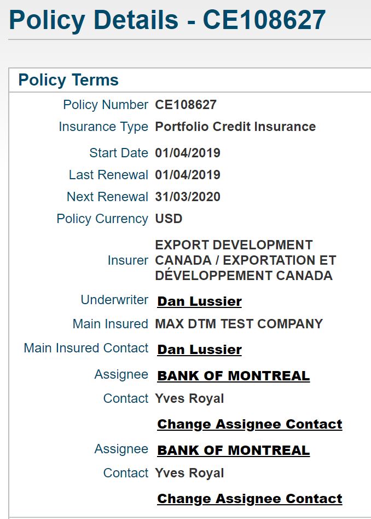This screenshot has width=371, height=519.
Task: Click the first Yves Royal contact name
Action: click(189, 398)
